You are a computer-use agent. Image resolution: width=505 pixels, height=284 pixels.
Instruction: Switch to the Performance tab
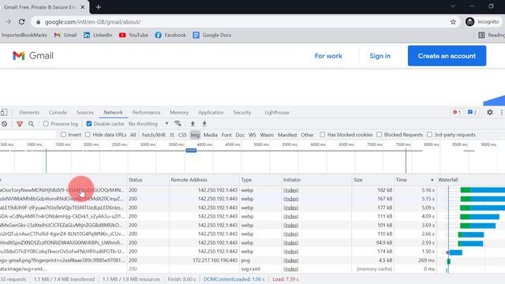click(x=146, y=112)
